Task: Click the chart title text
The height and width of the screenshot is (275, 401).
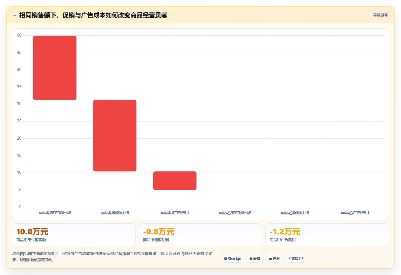Action: pos(93,15)
